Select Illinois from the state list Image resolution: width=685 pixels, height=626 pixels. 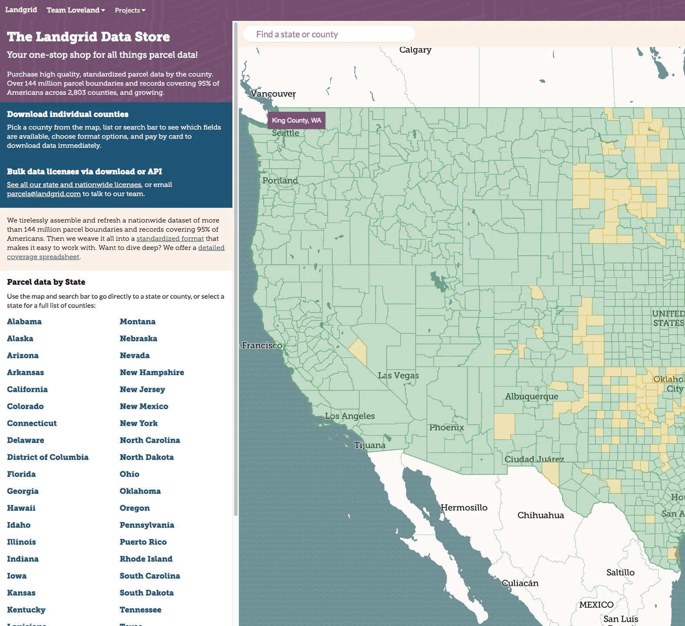point(21,542)
